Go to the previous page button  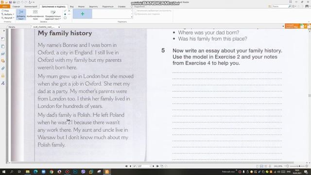point(130,166)
